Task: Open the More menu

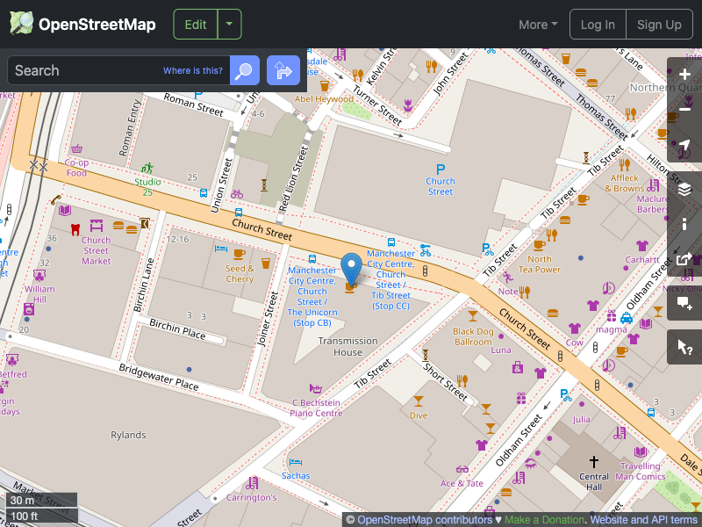Action: (537, 25)
